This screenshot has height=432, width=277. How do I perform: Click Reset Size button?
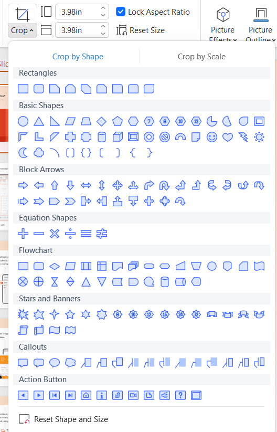[141, 30]
